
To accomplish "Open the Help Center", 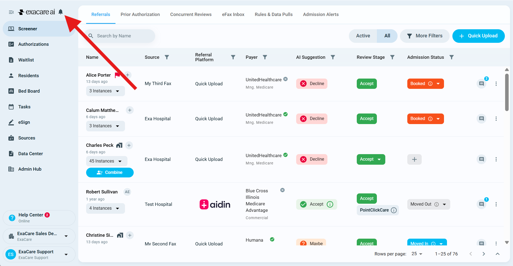I will click(39, 218).
